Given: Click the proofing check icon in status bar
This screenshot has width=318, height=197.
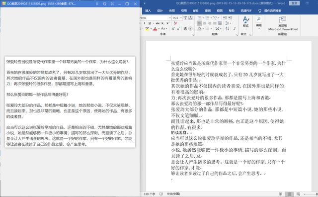Looking at the screenshot, I should [161, 194].
